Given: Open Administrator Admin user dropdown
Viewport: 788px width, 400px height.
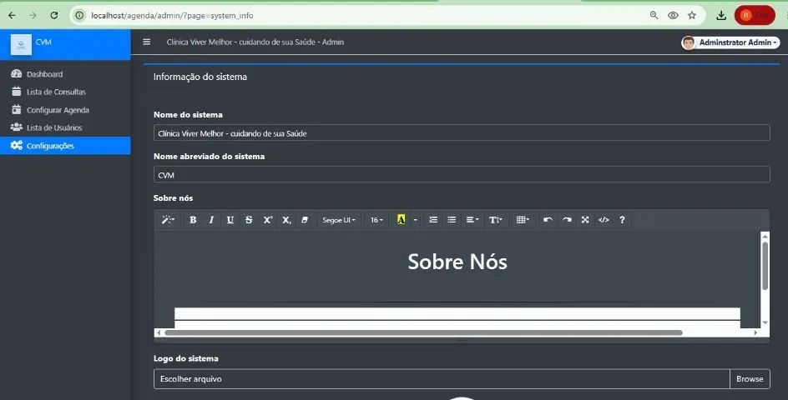Looking at the screenshot, I should coord(730,42).
